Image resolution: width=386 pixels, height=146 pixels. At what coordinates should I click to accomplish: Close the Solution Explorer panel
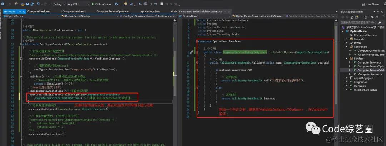(x=382, y=12)
